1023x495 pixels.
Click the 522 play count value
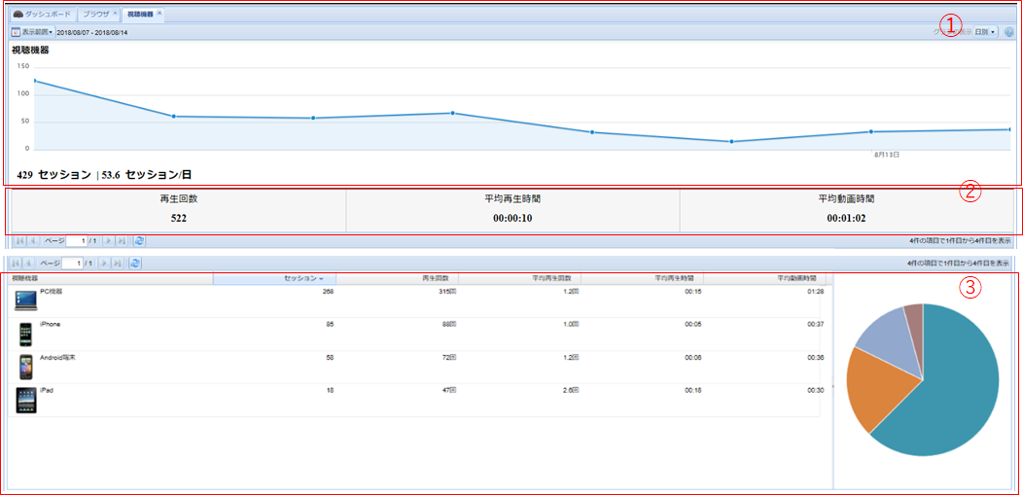pos(179,219)
